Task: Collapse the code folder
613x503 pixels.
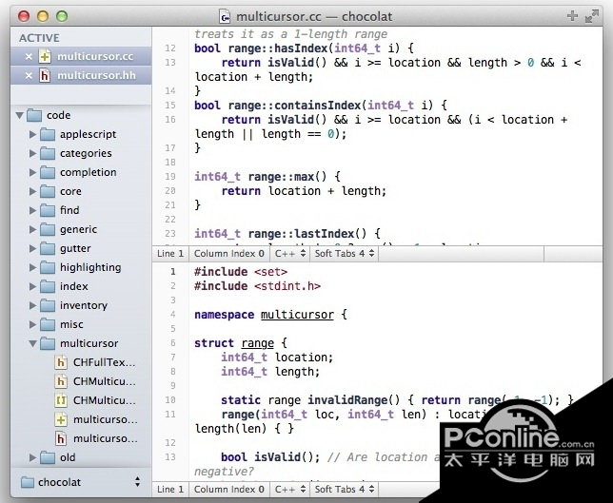Action: click(x=20, y=116)
